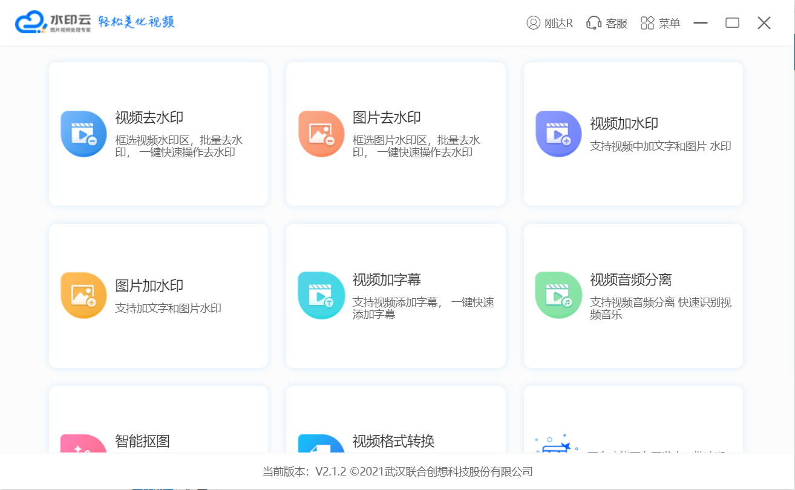Click the yellow 图片加水印 card icon
Screen dimensions: 795x490
83,295
